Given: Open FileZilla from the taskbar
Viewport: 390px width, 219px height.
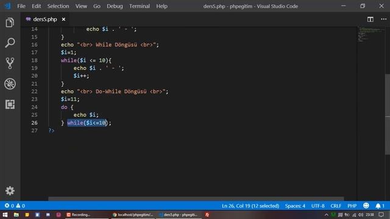Looking at the screenshot, I should 207,215.
